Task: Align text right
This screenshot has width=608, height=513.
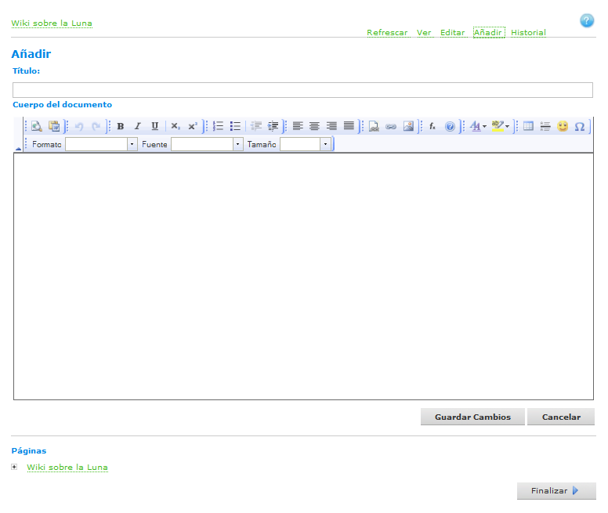Action: pyautogui.click(x=331, y=126)
